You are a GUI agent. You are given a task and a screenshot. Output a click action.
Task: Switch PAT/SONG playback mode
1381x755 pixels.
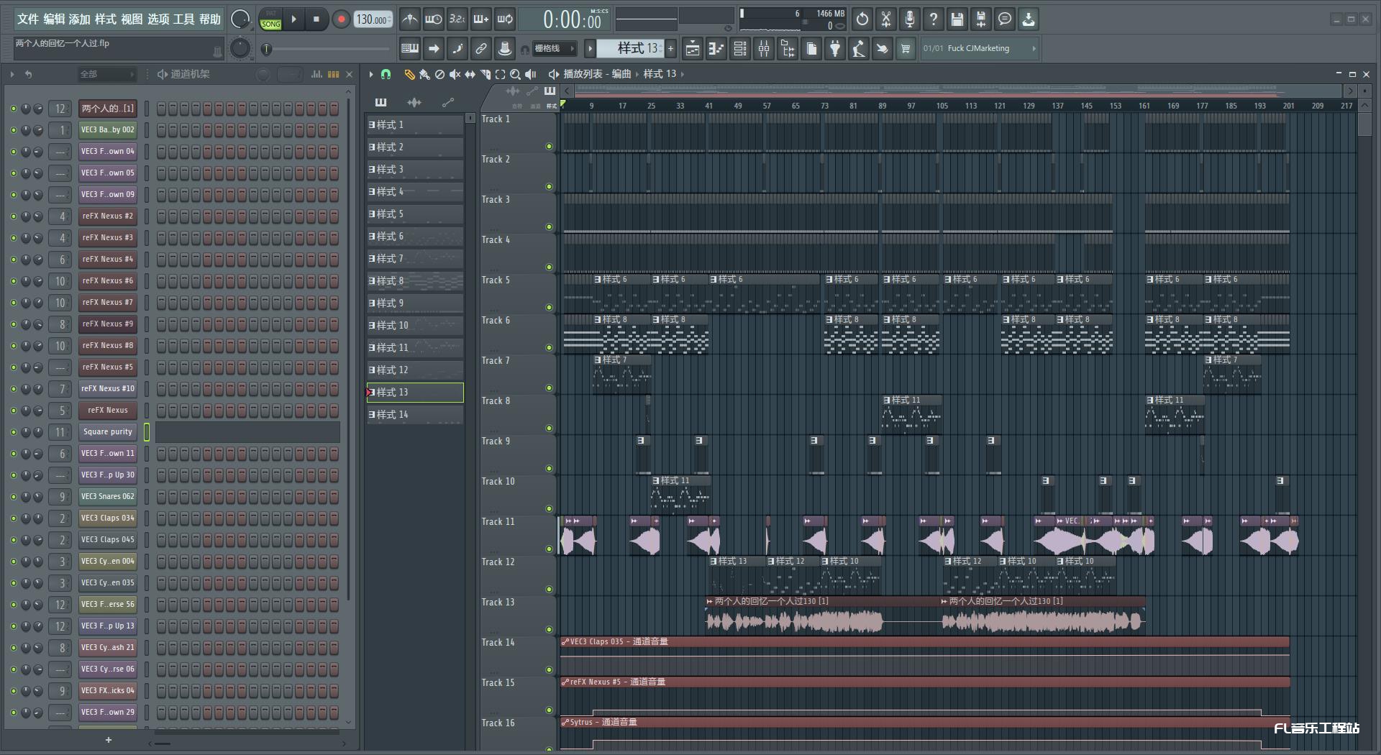tap(270, 19)
